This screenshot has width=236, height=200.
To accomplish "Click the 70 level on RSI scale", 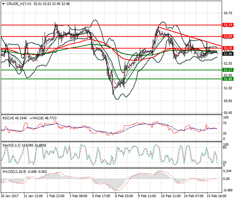I will point(225,123).
